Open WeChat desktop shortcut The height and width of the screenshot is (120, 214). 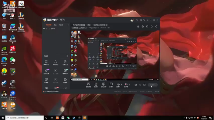pos(13,61)
